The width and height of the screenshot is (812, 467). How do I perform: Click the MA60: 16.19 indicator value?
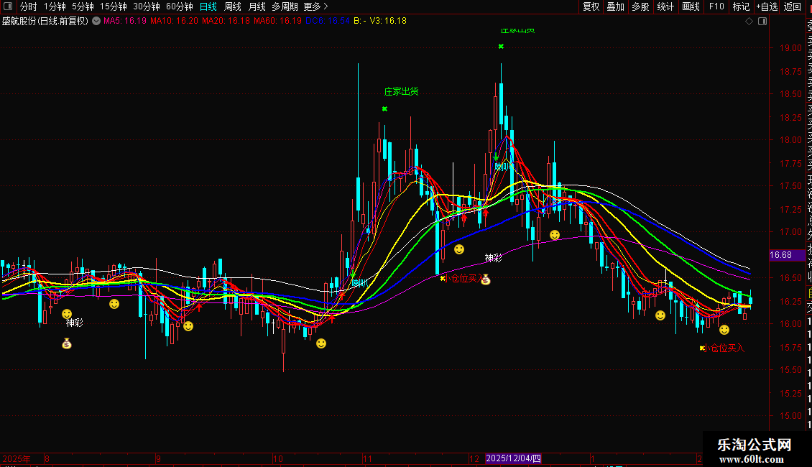tap(277, 21)
